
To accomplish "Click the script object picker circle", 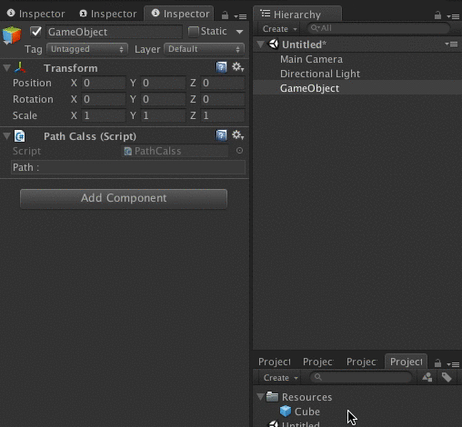I will [x=239, y=151].
